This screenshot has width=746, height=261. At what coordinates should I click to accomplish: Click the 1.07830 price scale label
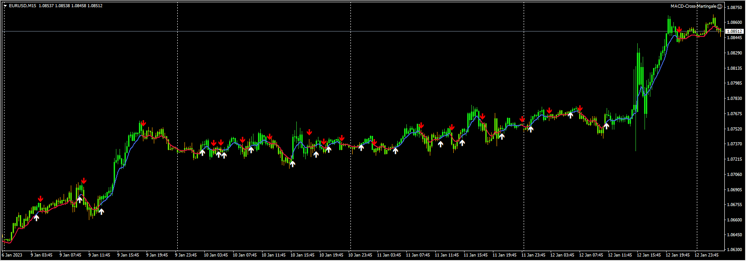[x=735, y=99]
